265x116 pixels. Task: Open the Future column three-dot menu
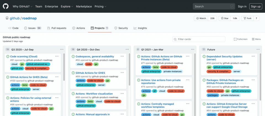258,49
